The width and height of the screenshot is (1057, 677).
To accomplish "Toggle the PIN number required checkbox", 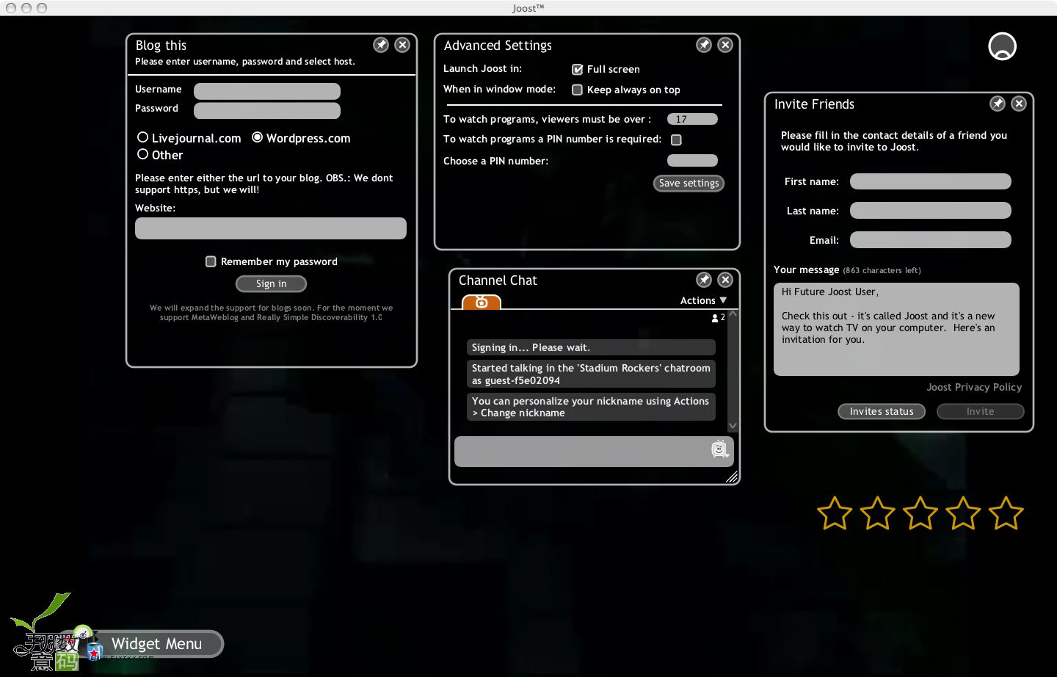I will pos(677,140).
